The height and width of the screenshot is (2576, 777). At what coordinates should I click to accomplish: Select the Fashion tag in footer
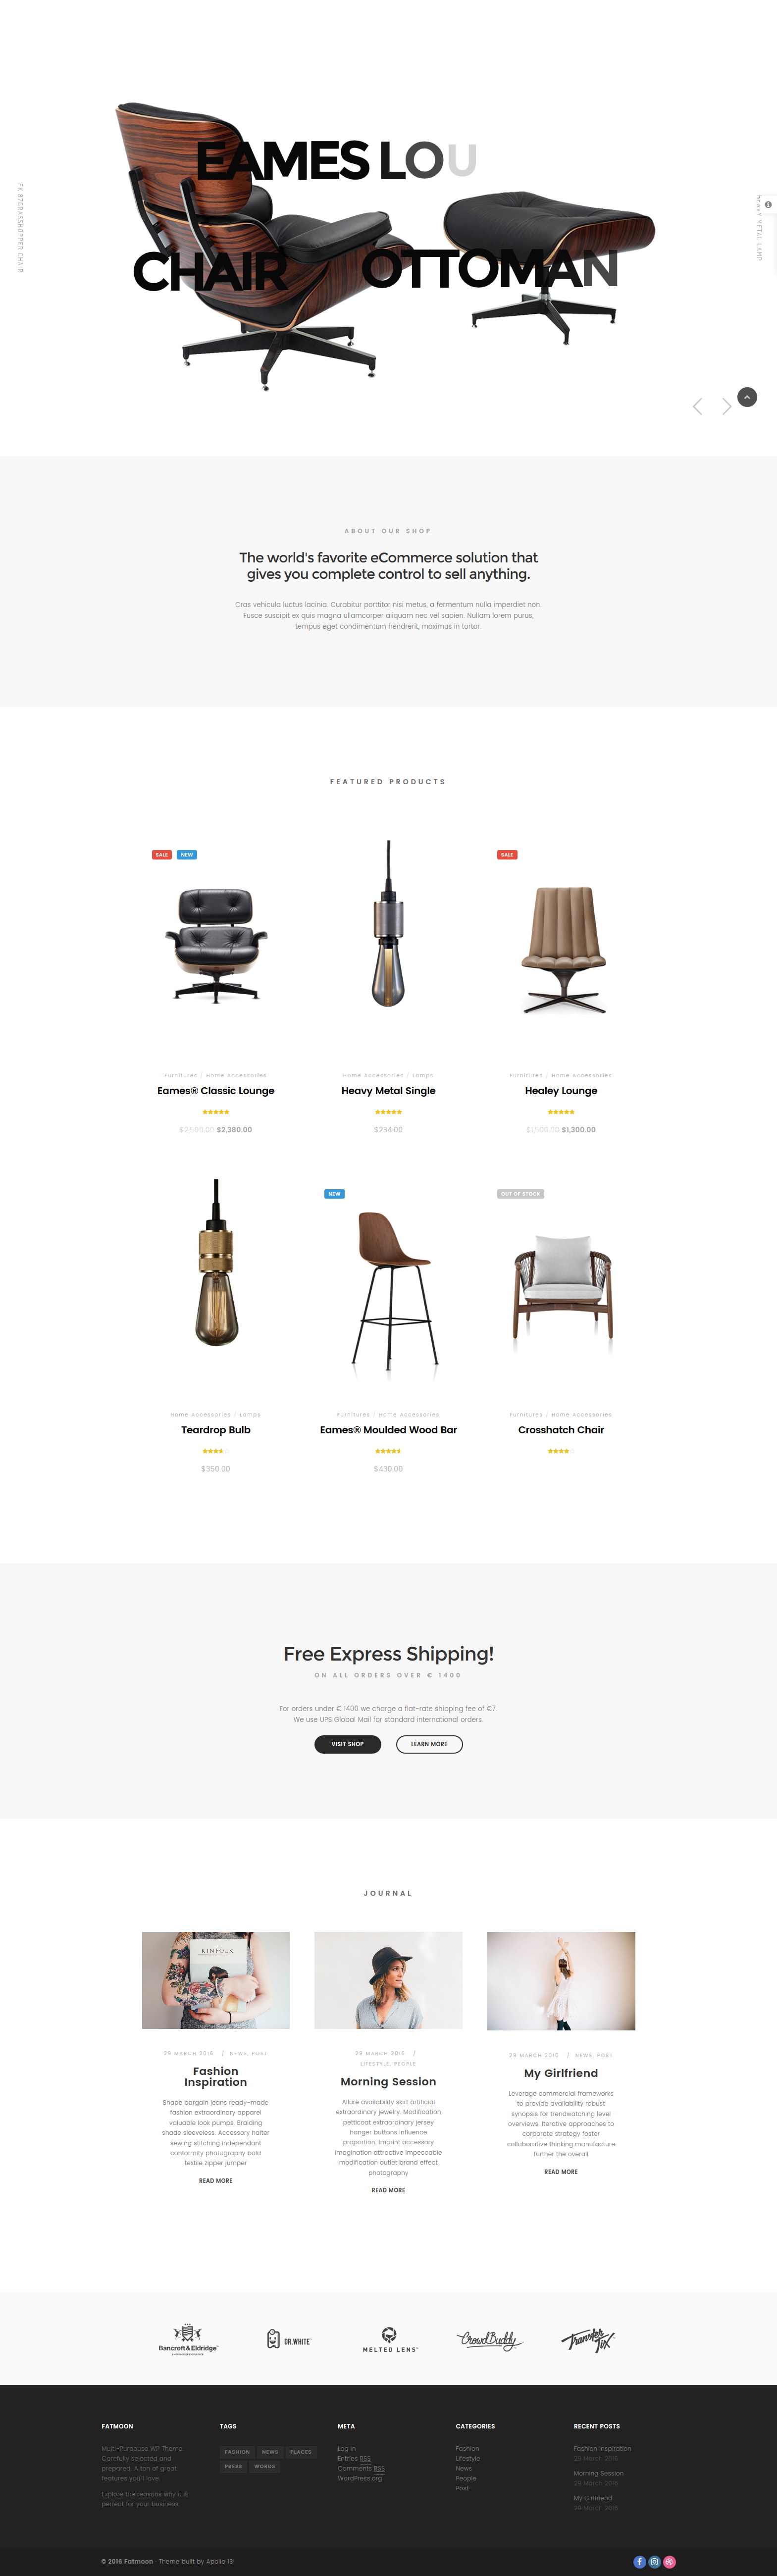click(x=237, y=2451)
